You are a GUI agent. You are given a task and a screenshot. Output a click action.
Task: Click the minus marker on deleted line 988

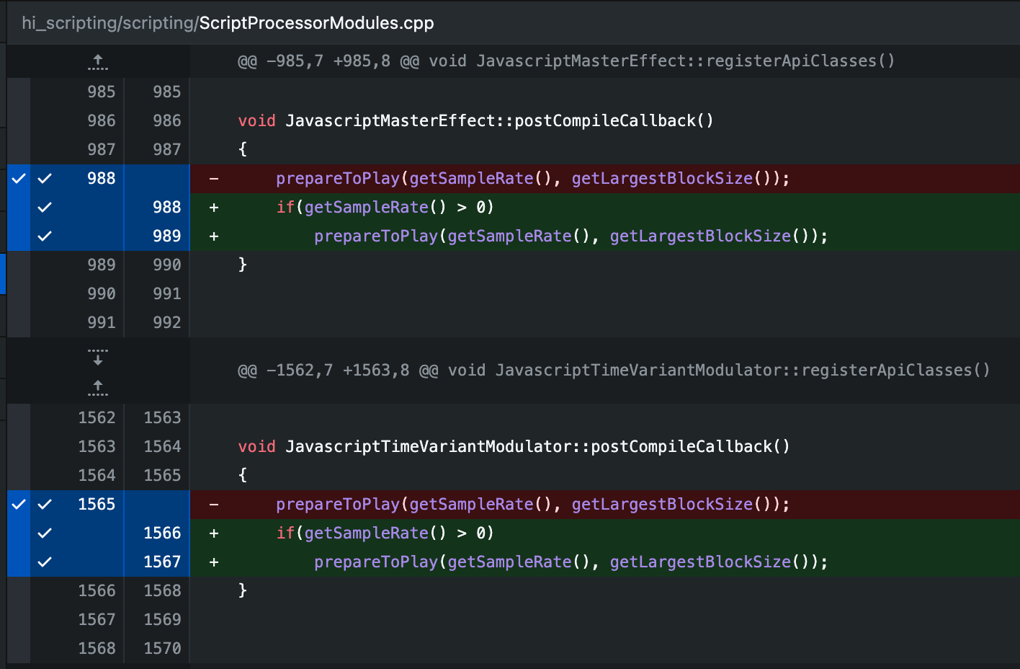(x=213, y=178)
